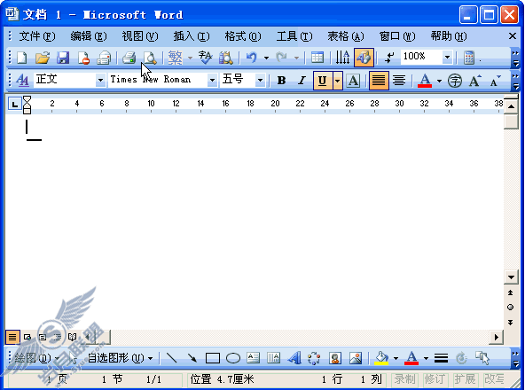Expand the Traditional conversion dropdown arrow
The height and width of the screenshot is (390, 525).
point(190,58)
